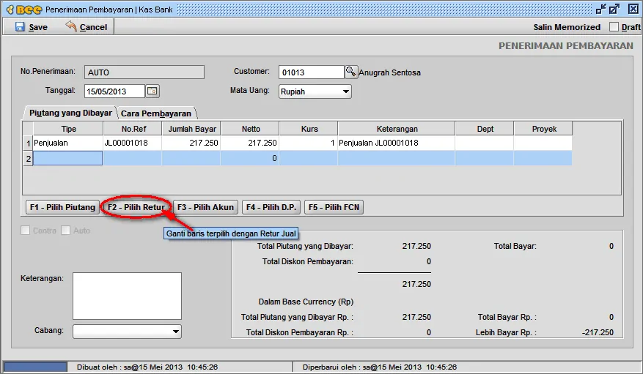643x374 pixels.
Task: Click the detach window icon in title bar
Action: (600, 10)
